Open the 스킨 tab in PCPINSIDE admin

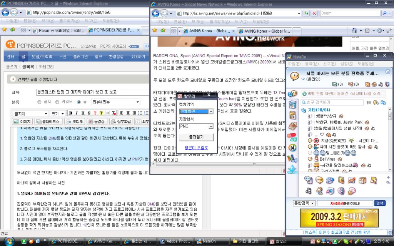63,57
